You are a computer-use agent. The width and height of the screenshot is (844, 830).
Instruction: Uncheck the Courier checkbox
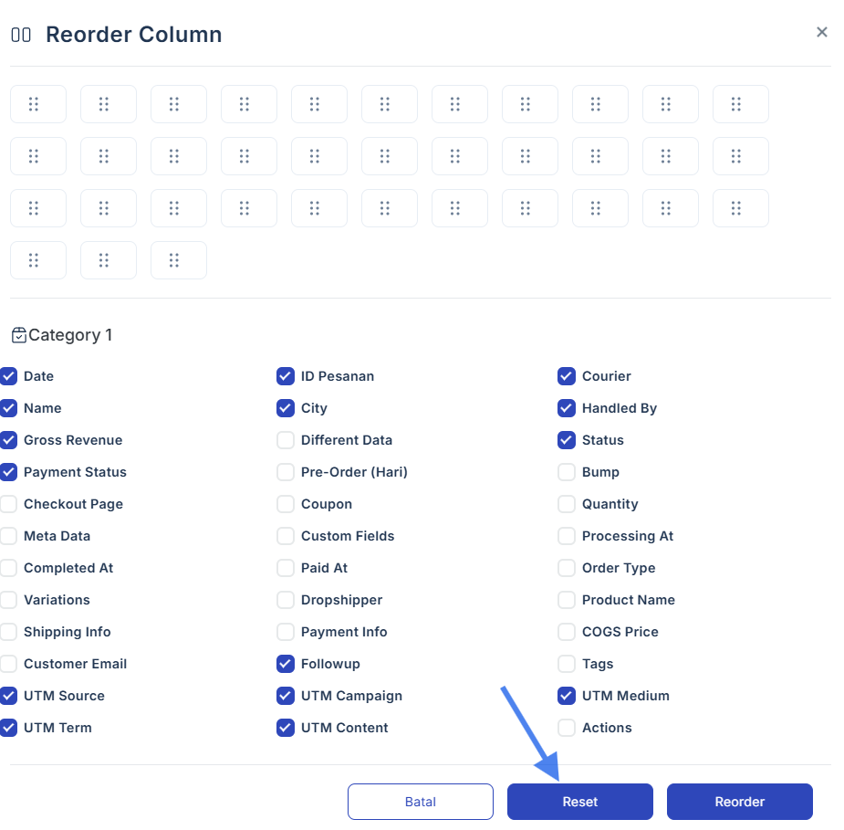coord(567,376)
